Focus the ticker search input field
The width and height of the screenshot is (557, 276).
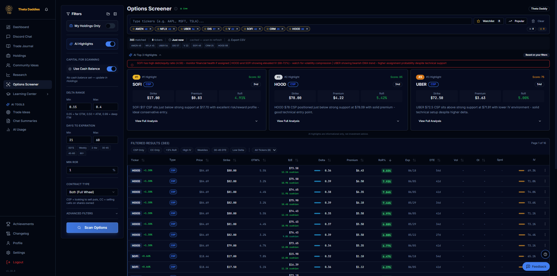click(x=301, y=21)
